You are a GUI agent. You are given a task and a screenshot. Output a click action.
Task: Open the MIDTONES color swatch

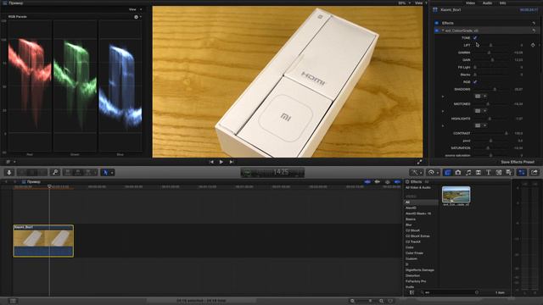point(478,111)
